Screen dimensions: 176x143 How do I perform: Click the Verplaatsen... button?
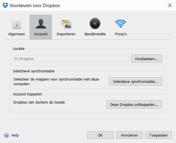point(146,59)
